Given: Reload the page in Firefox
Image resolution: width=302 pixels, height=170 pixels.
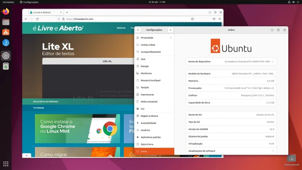Looking at the screenshot, I should click(37, 19).
